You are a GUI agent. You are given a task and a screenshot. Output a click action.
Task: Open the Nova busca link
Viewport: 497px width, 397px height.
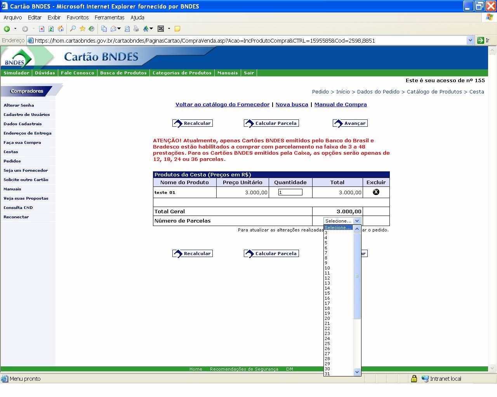pos(292,104)
